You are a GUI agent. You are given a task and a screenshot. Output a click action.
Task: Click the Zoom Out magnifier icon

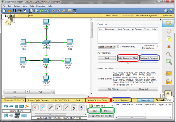63,11
